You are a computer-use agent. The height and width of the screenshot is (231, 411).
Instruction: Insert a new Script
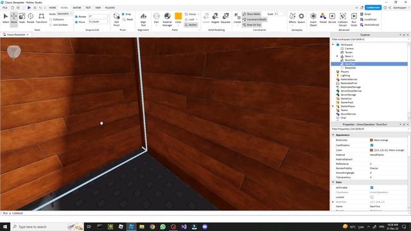pos(365,14)
